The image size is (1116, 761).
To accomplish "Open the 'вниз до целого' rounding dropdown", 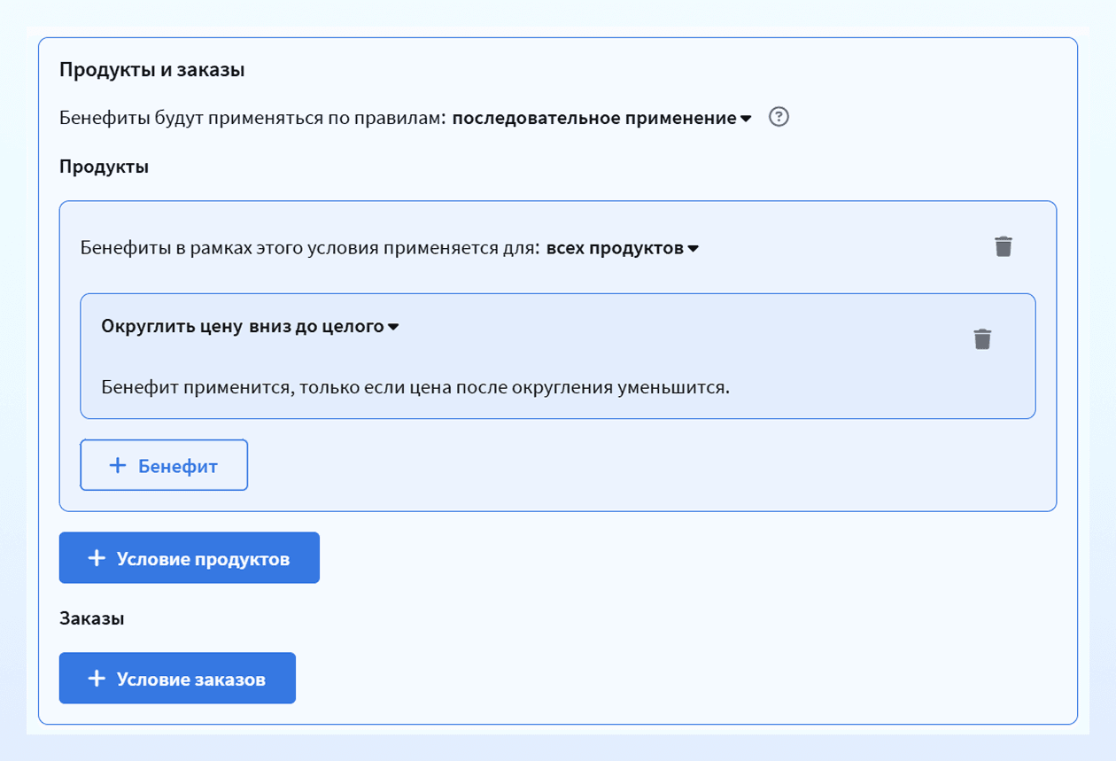I will [x=324, y=326].
